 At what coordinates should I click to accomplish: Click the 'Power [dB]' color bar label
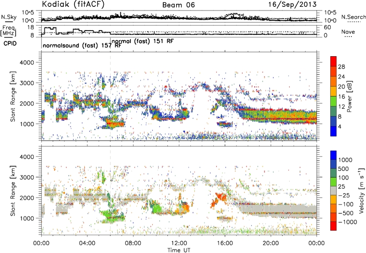coord(349,96)
